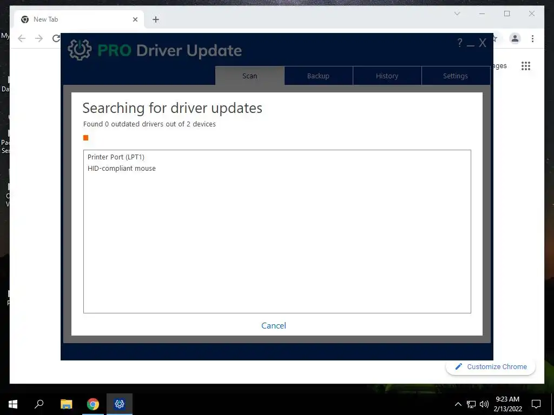The height and width of the screenshot is (415, 554).
Task: Reload the page in Chrome
Action: (x=56, y=38)
